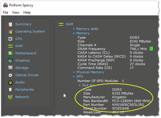The height and width of the screenshot is (118, 161).
Task: Click the SPD heading
Action: 80,76
